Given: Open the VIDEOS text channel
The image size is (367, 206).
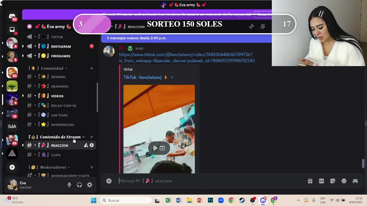Looking at the screenshot, I should click(x=60, y=96).
